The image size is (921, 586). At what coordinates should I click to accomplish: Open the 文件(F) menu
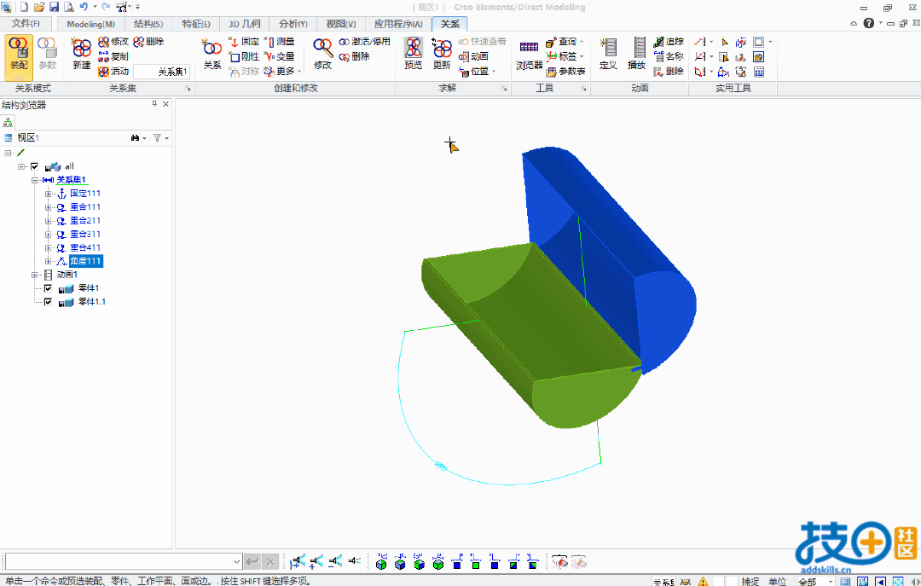tap(26, 24)
